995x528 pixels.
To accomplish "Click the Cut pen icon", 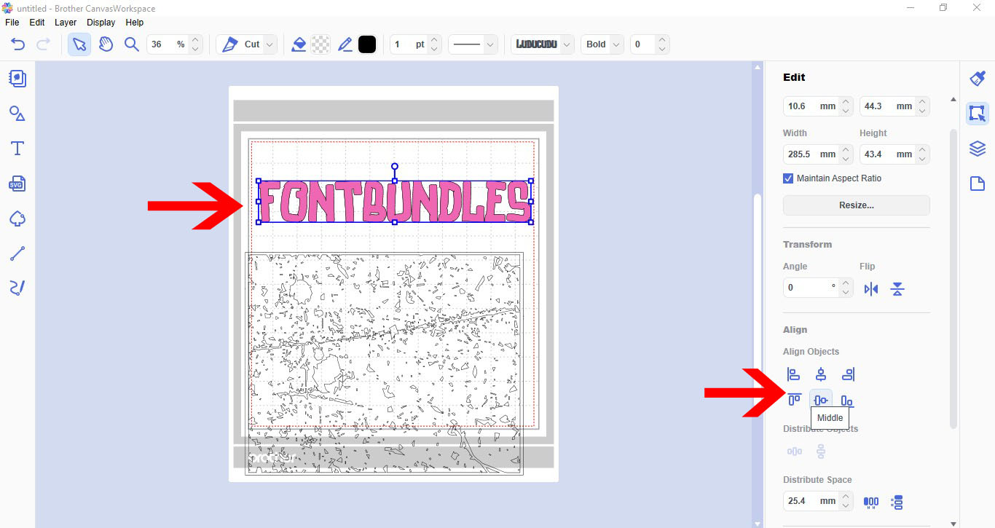I will (x=229, y=44).
